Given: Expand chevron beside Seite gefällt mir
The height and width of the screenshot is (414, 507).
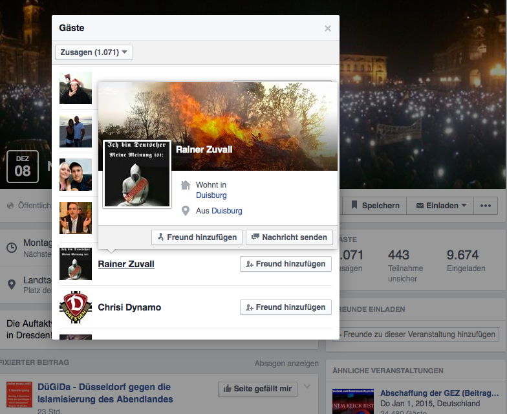Looking at the screenshot, I should 307,387.
